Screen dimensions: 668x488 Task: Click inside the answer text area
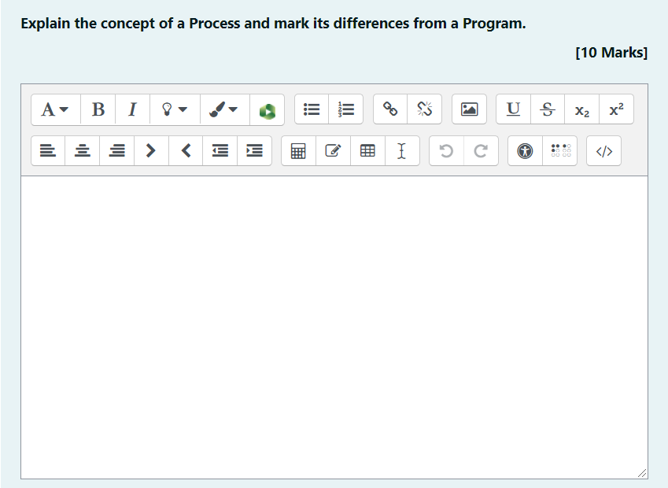coord(334,327)
